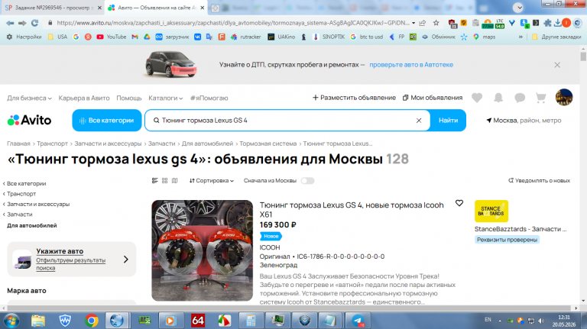The width and height of the screenshot is (587, 329).
Task: Open 'Карьера в Авито' menu item
Action: coord(84,98)
